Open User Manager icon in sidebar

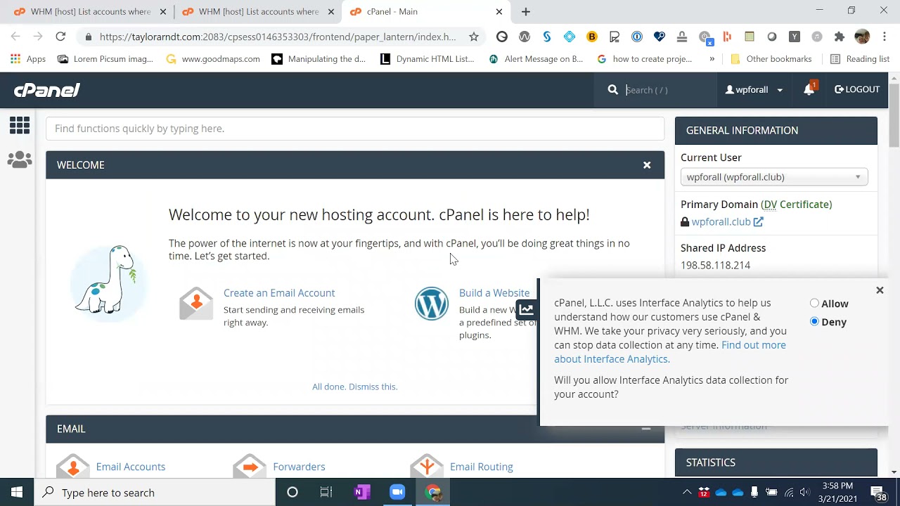tap(20, 160)
